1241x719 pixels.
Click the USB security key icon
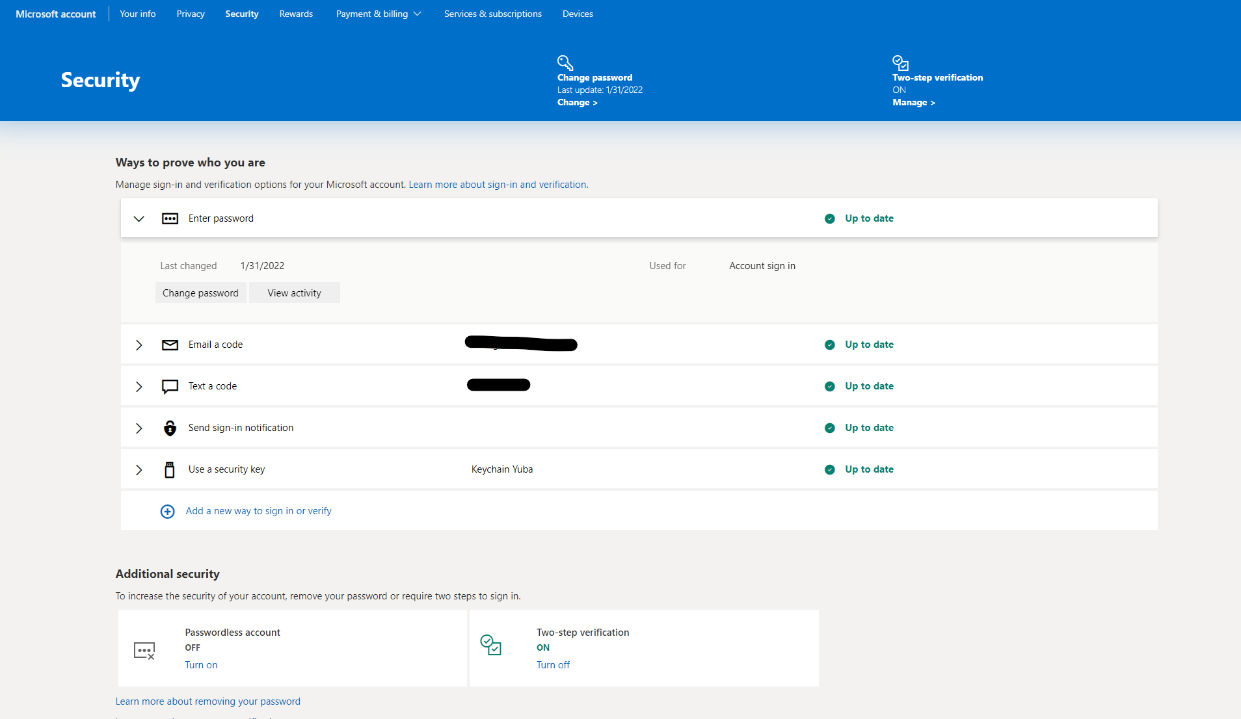[170, 469]
